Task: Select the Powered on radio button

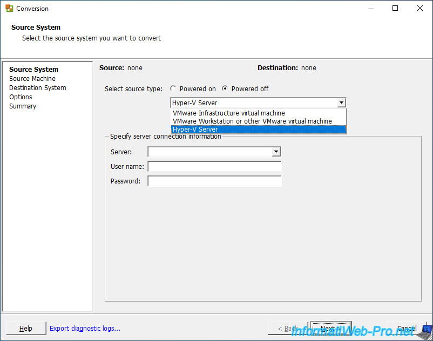Action: pyautogui.click(x=173, y=88)
